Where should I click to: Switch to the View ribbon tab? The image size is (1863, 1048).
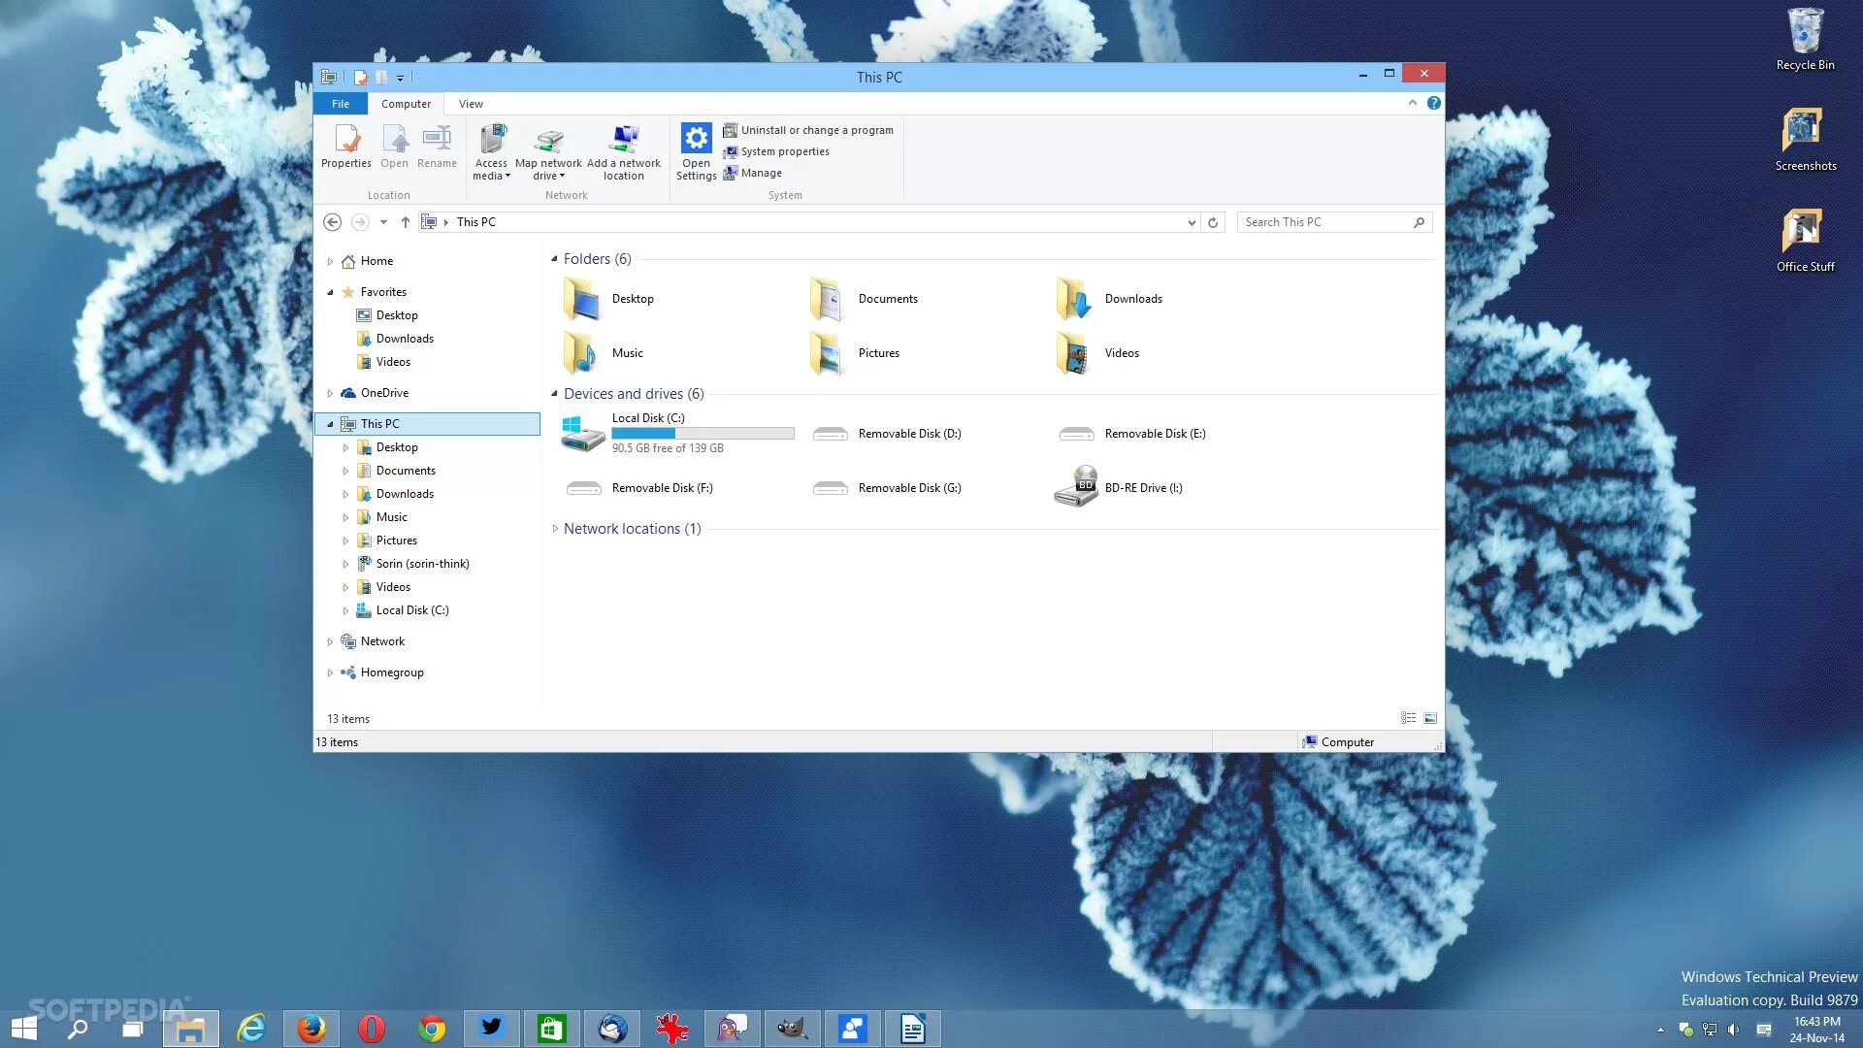pos(470,103)
